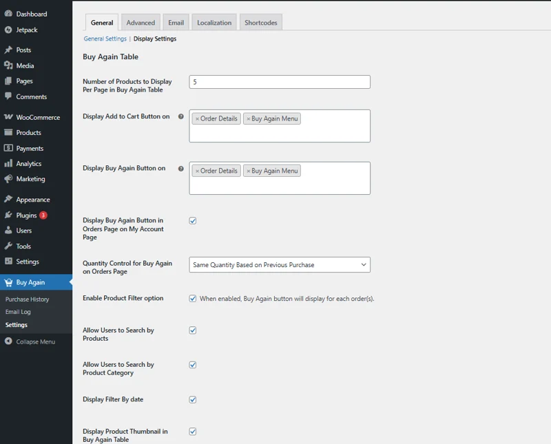Click help icon beside Add to Cart Button
Screen dimensions: 551x444
[x=181, y=116]
